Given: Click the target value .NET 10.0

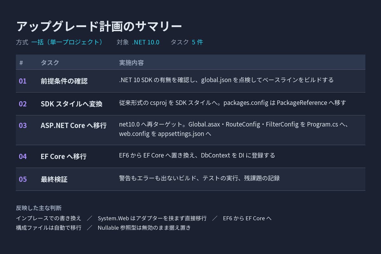Looking at the screenshot, I should 146,42.
